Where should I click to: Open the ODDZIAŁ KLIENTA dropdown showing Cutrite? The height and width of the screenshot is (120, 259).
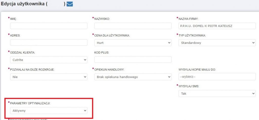49,60
